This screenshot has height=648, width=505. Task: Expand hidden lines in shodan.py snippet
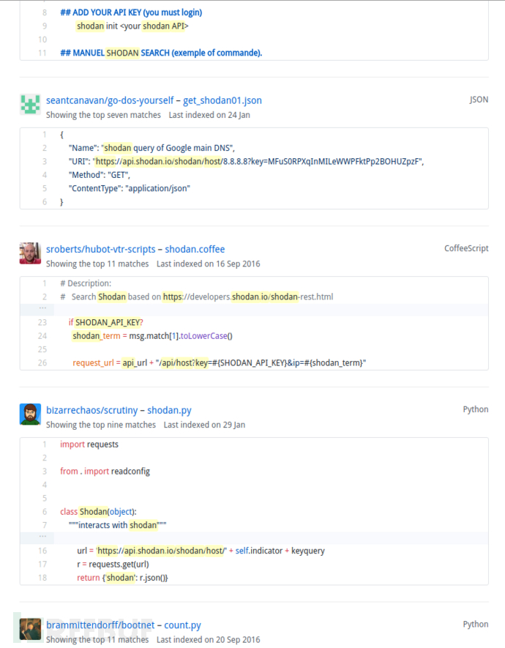[x=42, y=537]
